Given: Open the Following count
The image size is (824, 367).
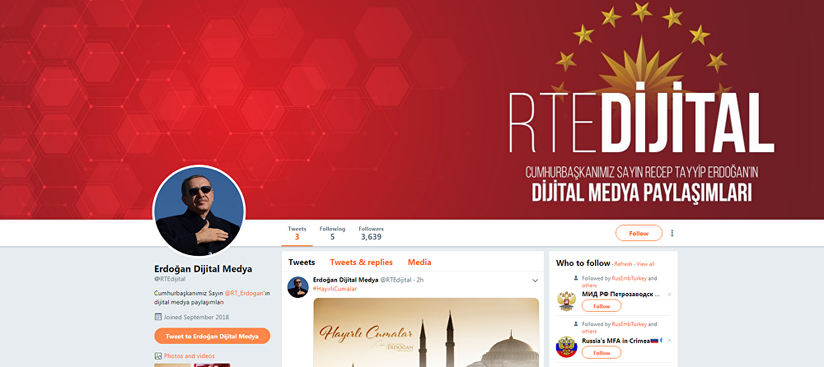Looking at the screenshot, I should pos(332,233).
